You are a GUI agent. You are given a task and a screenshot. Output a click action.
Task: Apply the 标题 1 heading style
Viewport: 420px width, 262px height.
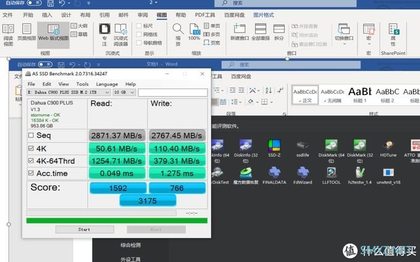coord(359,95)
